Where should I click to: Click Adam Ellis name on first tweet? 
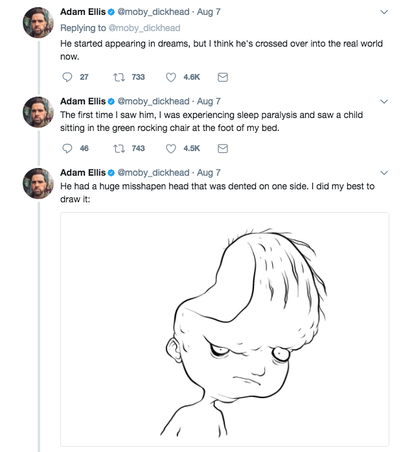[82, 12]
